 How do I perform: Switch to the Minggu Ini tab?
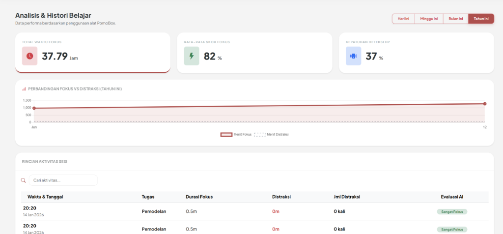tap(429, 19)
